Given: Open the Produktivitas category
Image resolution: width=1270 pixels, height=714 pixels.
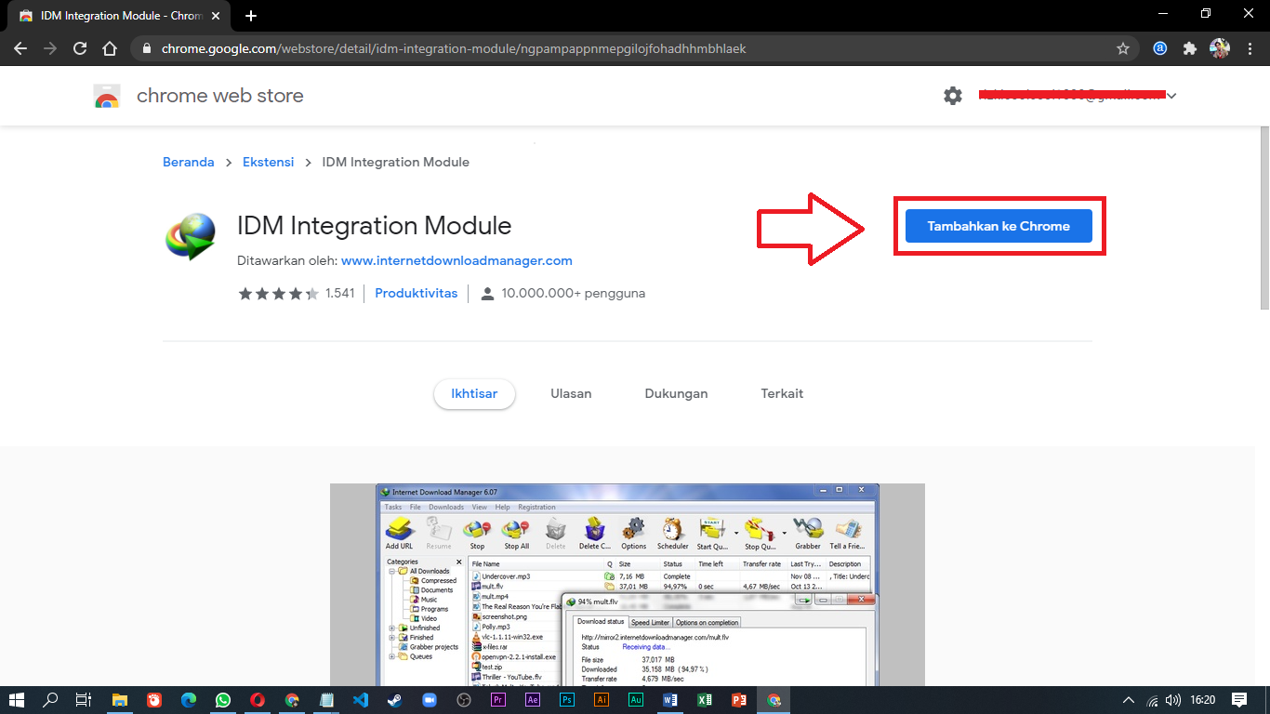Looking at the screenshot, I should (x=417, y=293).
